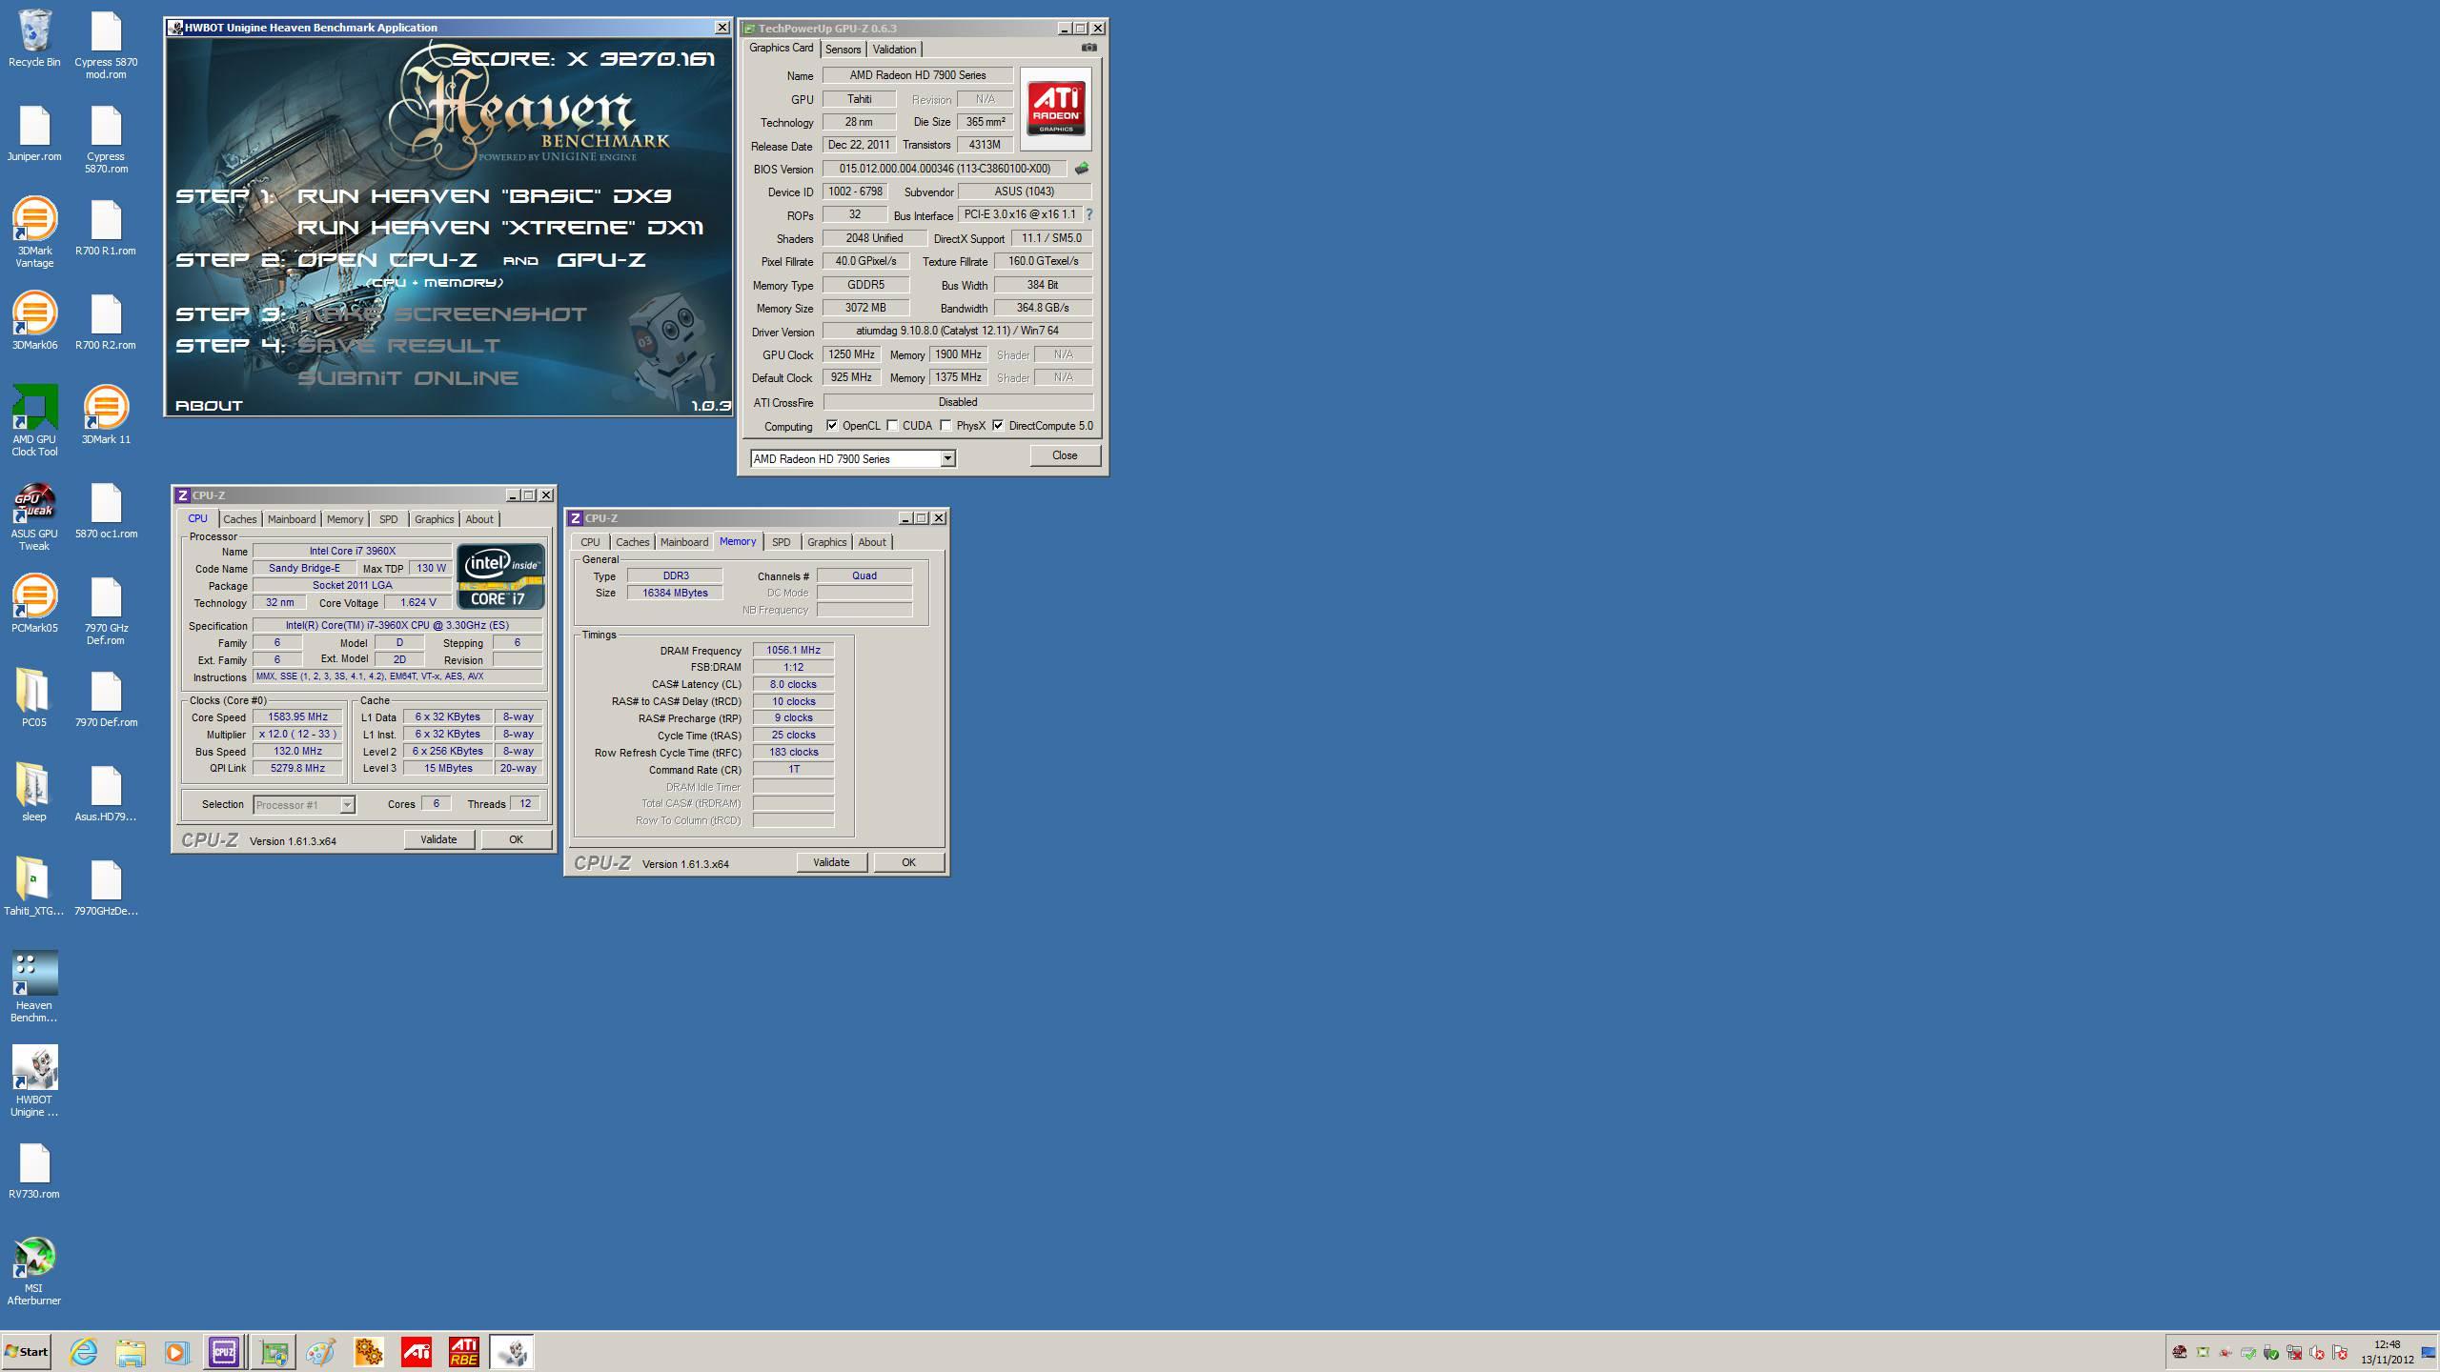Click RUN HEAVEN BASIC DX9 step

coord(485,196)
